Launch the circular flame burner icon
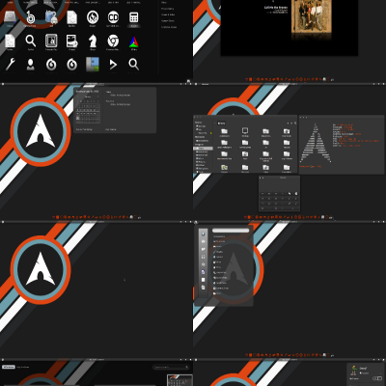Screen dimensions: 386x386 point(93,17)
